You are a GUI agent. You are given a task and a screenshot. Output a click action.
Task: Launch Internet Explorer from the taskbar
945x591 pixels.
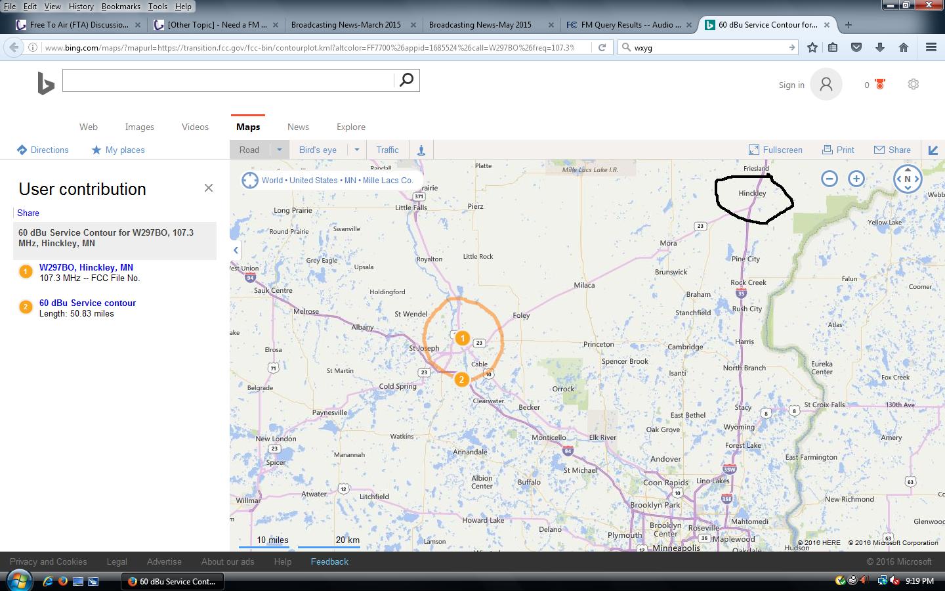[48, 581]
